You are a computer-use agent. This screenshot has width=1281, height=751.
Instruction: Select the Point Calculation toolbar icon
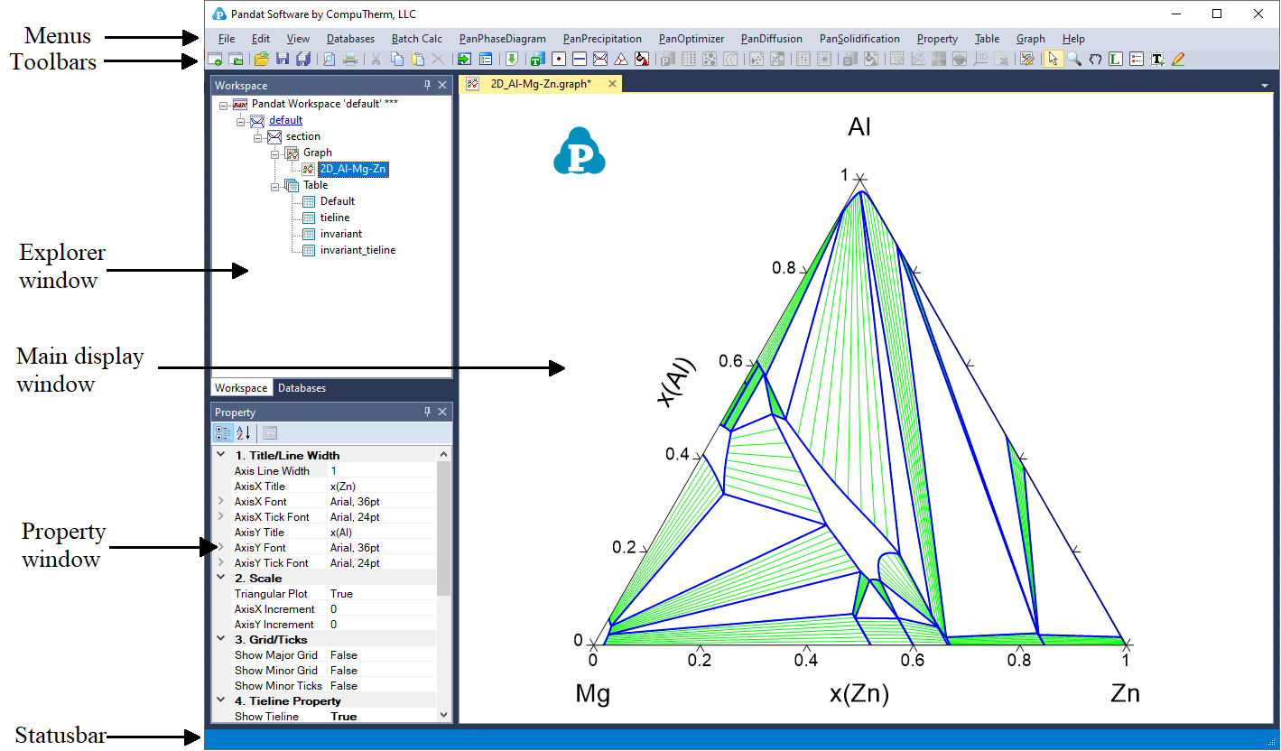(x=559, y=60)
